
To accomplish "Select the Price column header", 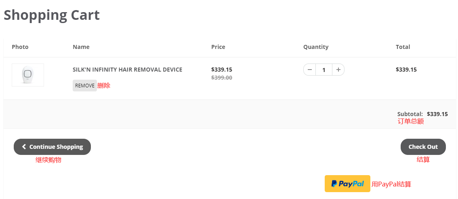I will [218, 47].
